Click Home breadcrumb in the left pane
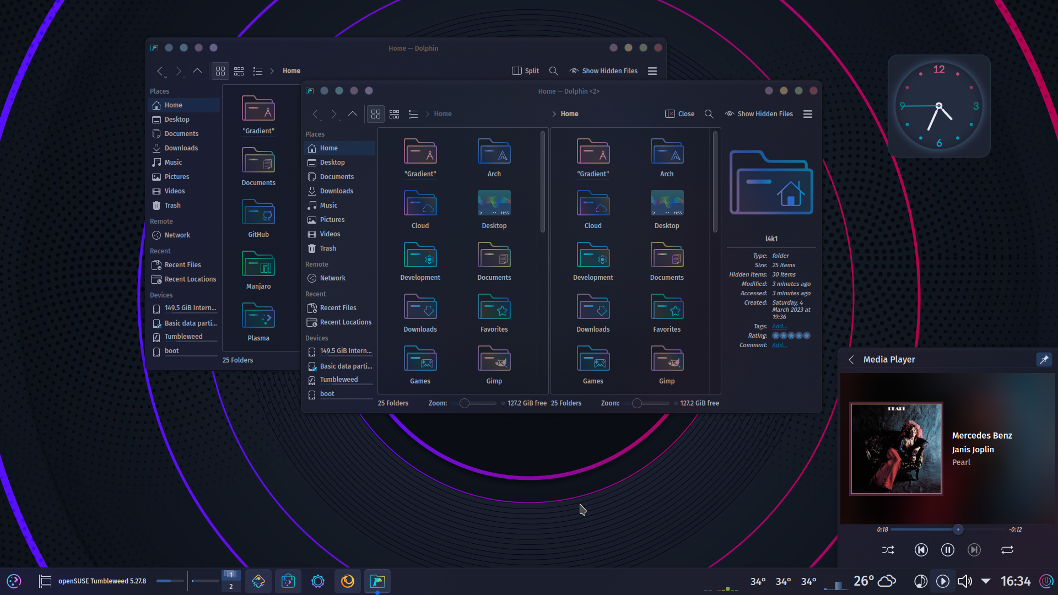The height and width of the screenshot is (595, 1058). [x=442, y=114]
